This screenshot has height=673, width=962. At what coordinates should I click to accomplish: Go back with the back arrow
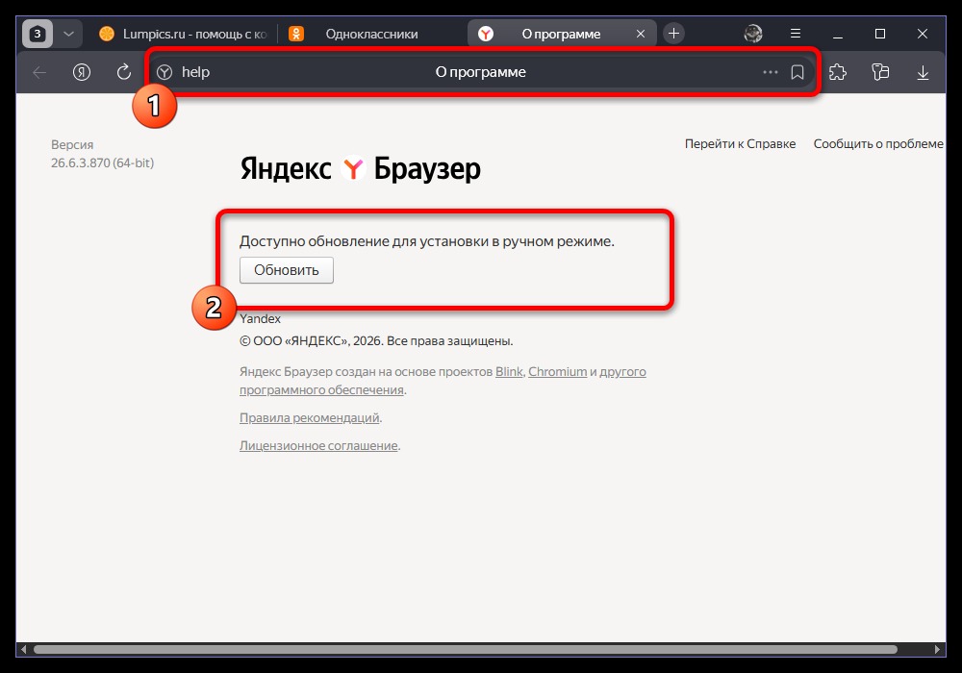(x=39, y=72)
